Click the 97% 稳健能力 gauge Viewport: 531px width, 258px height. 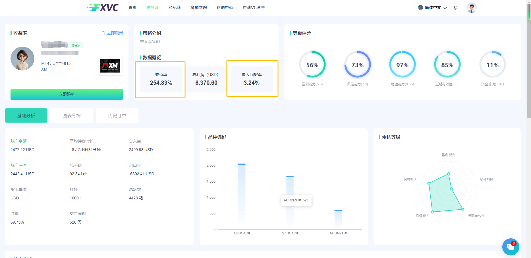tap(403, 65)
